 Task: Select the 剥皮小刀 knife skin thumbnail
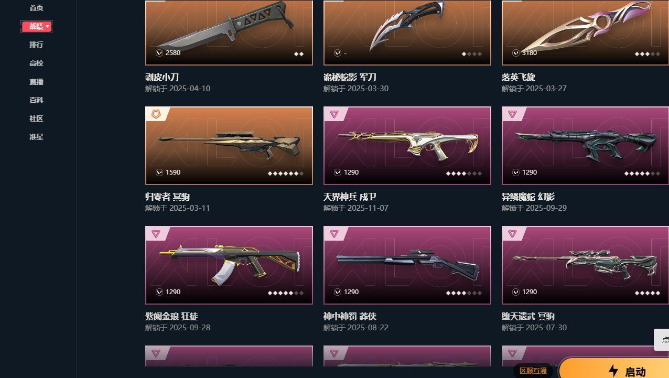[x=229, y=33]
